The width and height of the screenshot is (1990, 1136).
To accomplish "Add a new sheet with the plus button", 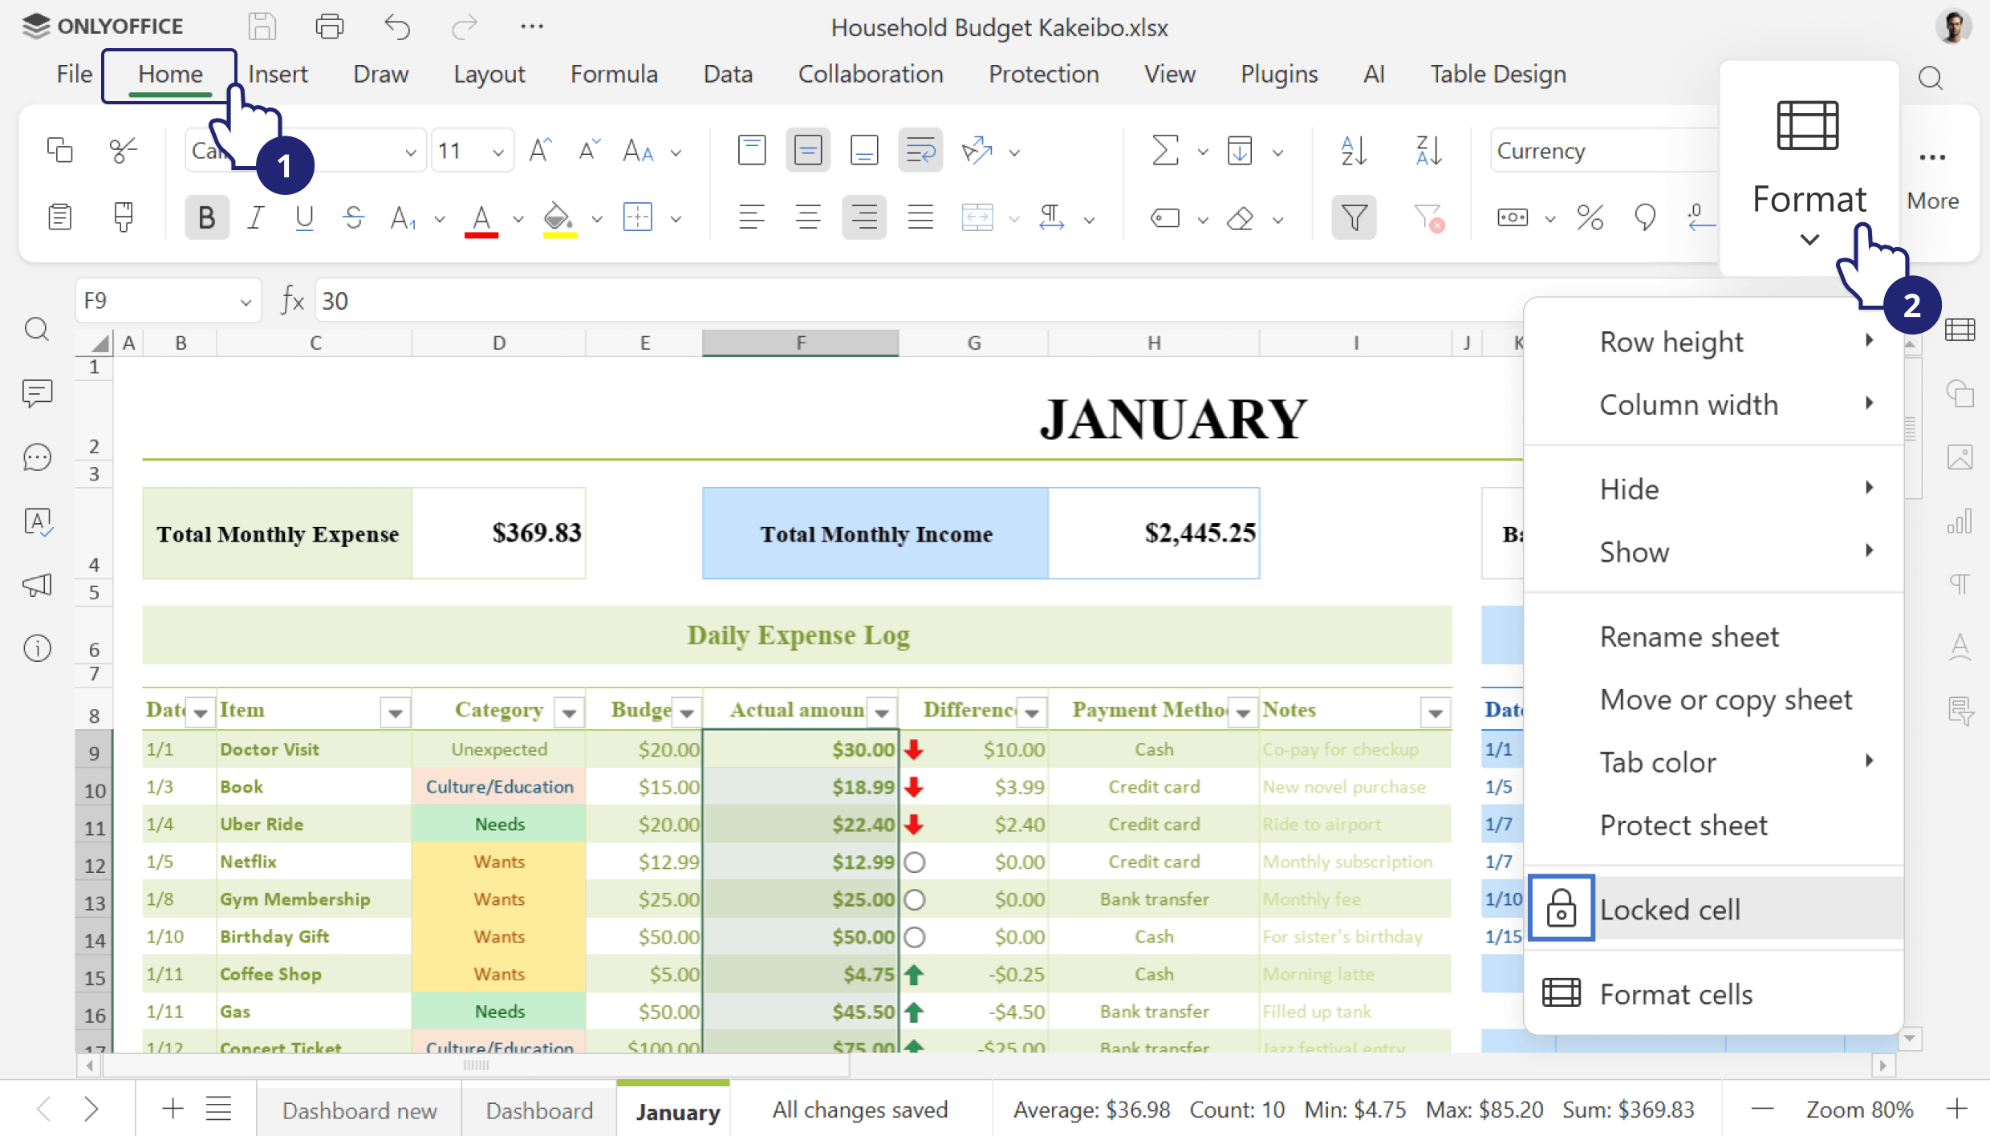I will (x=171, y=1109).
